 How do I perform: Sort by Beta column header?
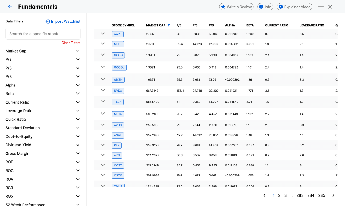point(250,25)
